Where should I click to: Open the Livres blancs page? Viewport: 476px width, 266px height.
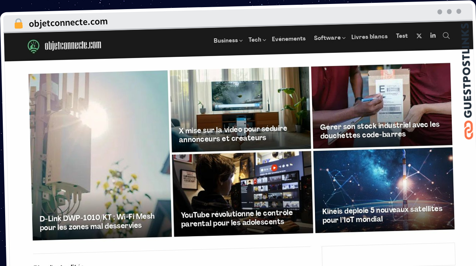(369, 37)
